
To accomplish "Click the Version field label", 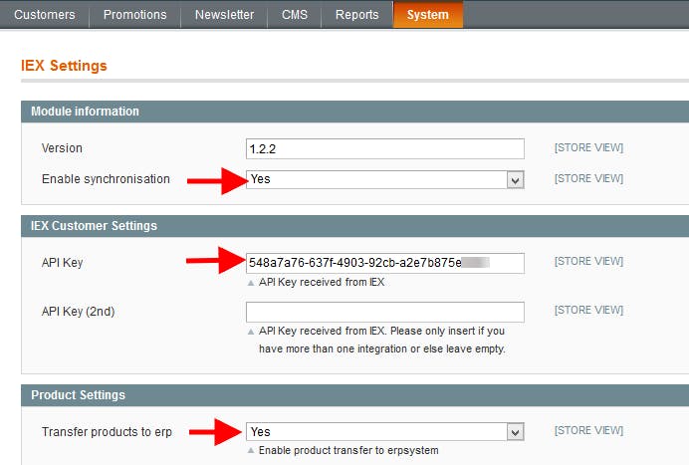I will point(62,148).
